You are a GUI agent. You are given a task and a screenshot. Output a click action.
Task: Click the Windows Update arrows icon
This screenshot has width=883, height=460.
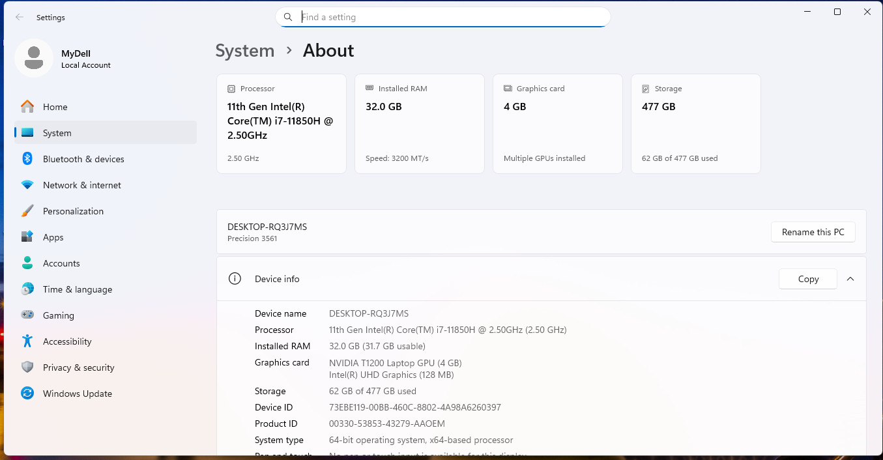(x=27, y=394)
